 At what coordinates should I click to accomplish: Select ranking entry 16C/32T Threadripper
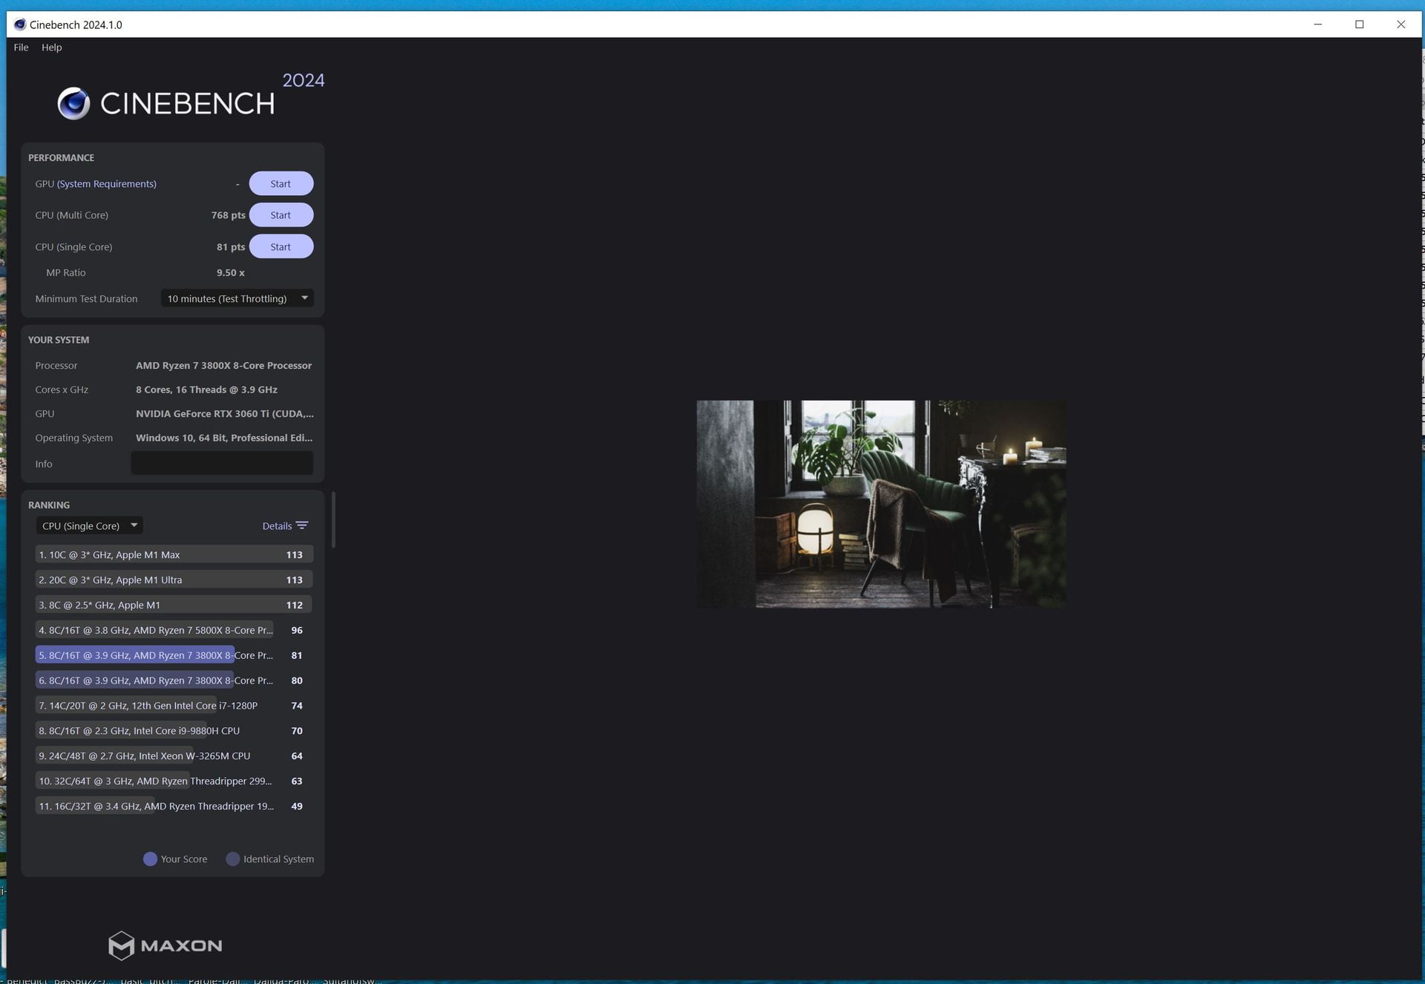174,807
